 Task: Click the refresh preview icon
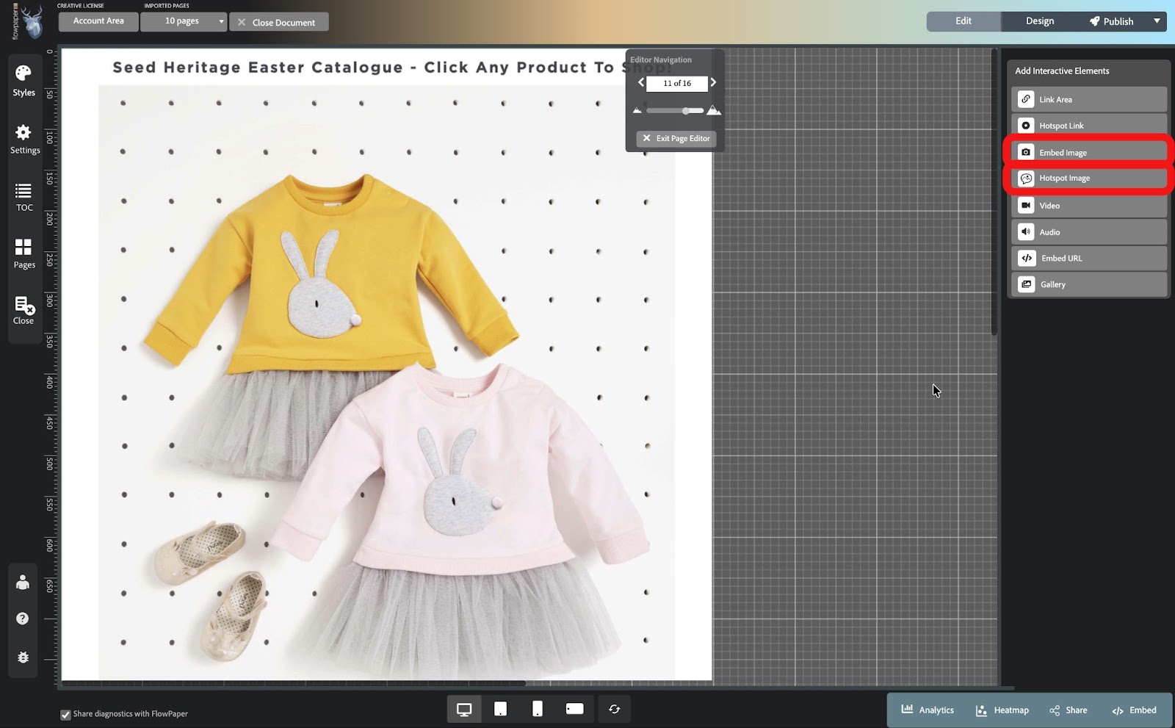click(614, 710)
